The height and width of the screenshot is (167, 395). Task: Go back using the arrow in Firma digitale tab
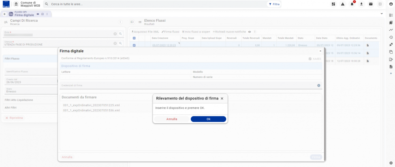point(4,14)
